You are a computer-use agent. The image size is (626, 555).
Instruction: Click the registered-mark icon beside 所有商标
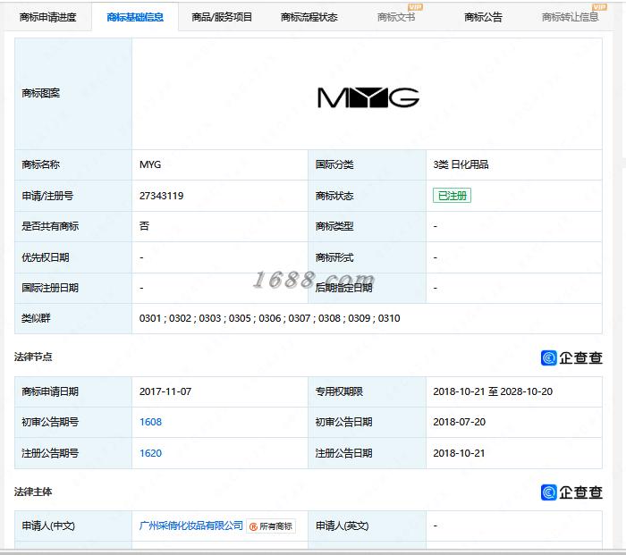(x=253, y=526)
